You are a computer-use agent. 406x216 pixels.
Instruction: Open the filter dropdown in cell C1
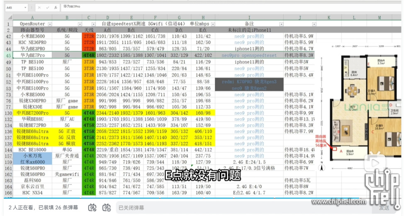(x=93, y=24)
